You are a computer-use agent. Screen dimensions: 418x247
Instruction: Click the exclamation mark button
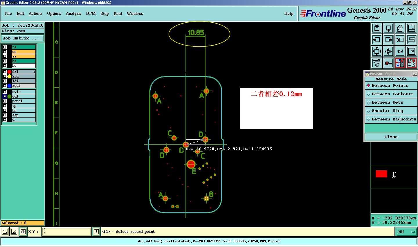(96, 232)
